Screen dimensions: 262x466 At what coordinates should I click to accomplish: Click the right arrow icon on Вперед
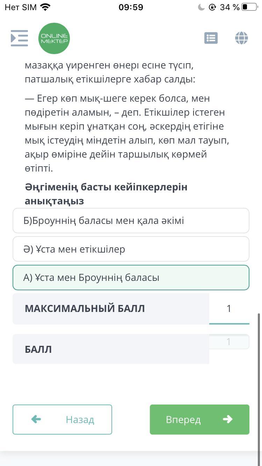tap(227, 419)
